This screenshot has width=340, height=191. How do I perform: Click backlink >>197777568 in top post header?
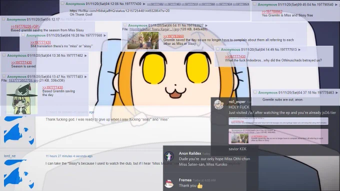click(x=206, y=4)
